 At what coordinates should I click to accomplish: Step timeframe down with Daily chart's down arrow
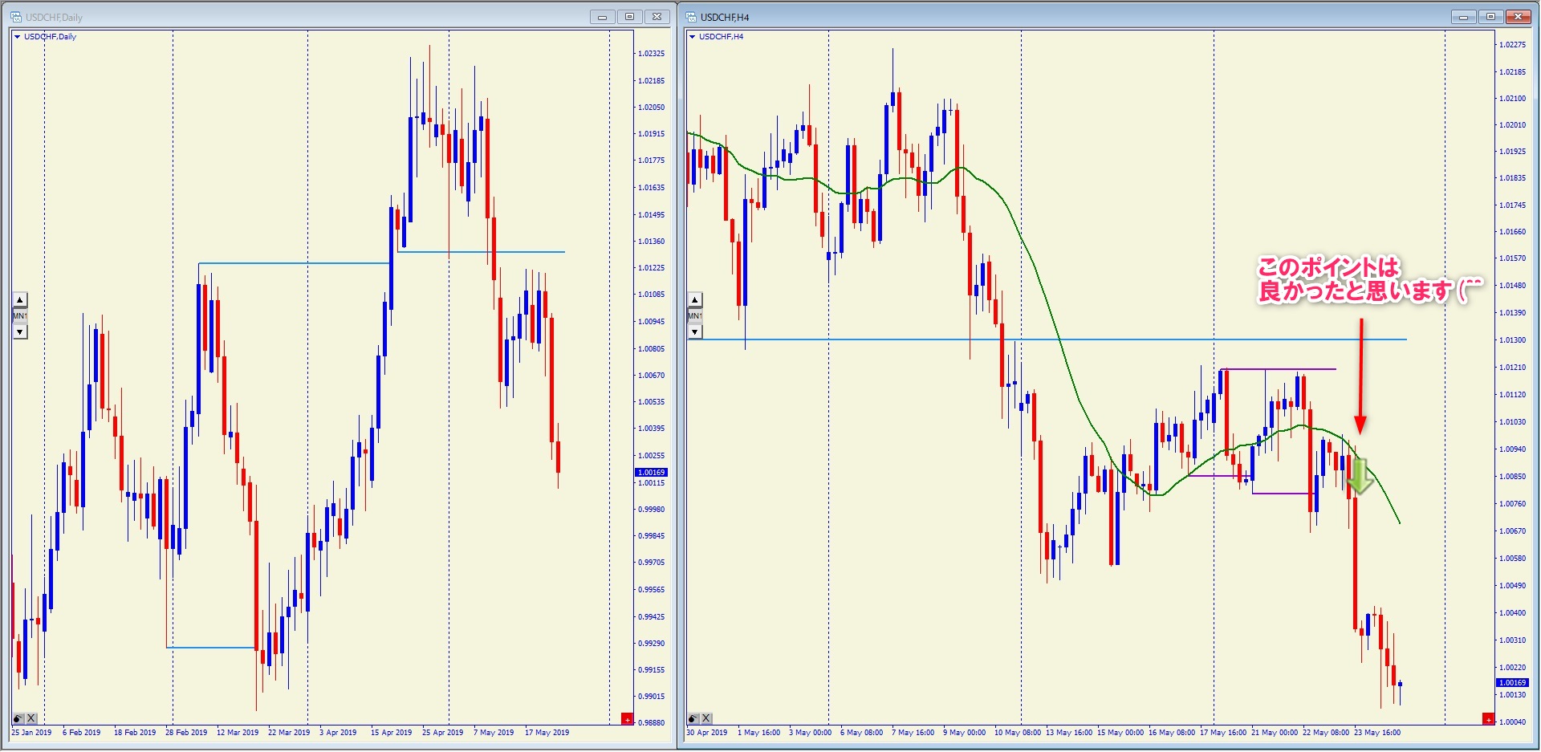coord(20,331)
